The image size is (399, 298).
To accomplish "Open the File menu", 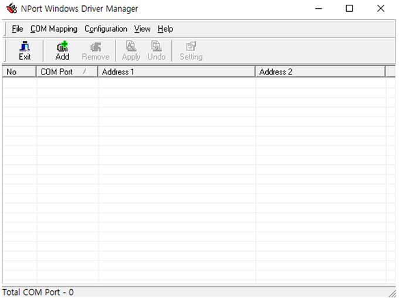I will click(18, 29).
